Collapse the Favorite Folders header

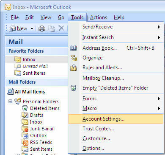pyautogui.click(x=36, y=51)
